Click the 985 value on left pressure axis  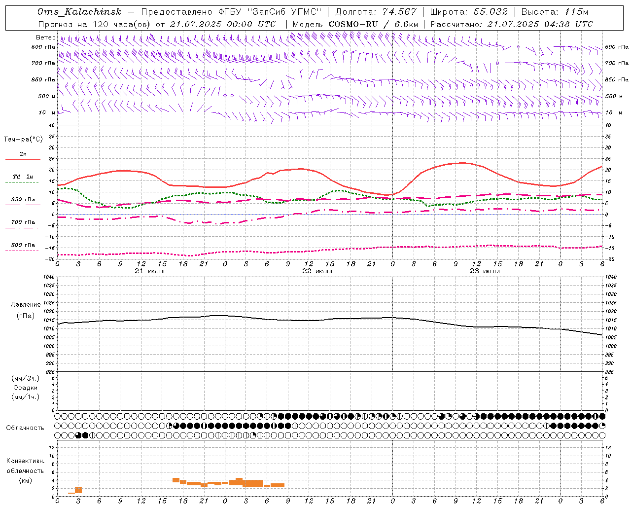pos(50,372)
